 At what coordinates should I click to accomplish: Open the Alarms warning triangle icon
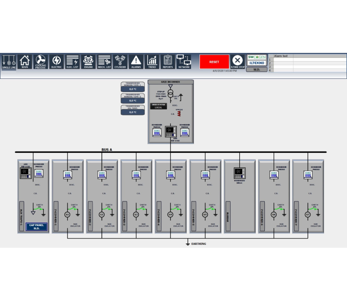coord(136,61)
